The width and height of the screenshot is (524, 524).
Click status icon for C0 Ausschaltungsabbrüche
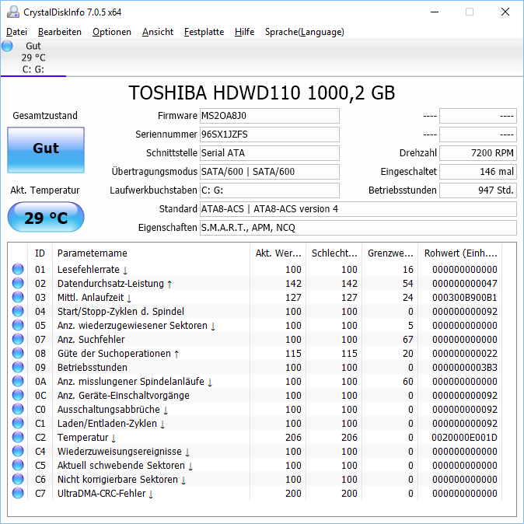18,410
